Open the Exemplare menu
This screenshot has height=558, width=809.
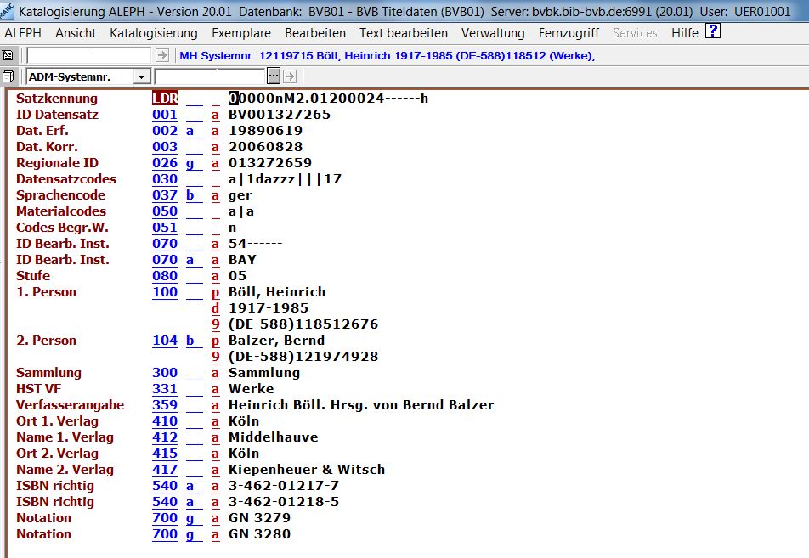pyautogui.click(x=241, y=33)
